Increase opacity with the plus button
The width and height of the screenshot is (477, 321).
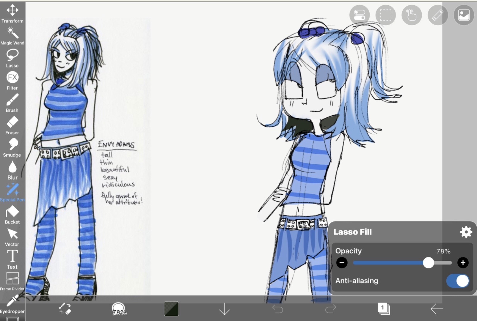(463, 263)
